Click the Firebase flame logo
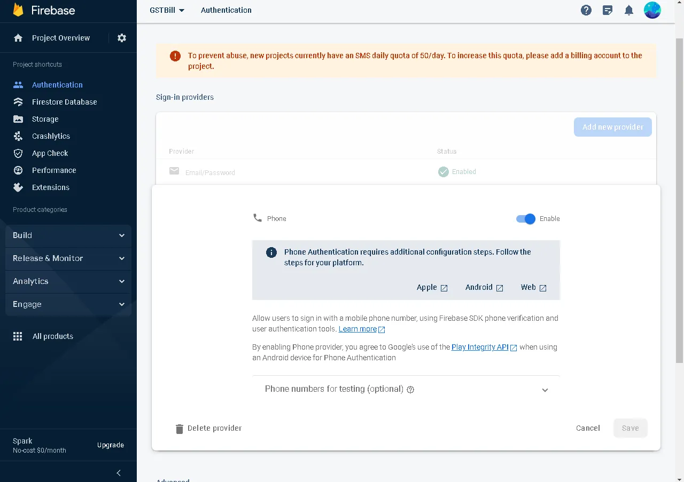 click(18, 10)
